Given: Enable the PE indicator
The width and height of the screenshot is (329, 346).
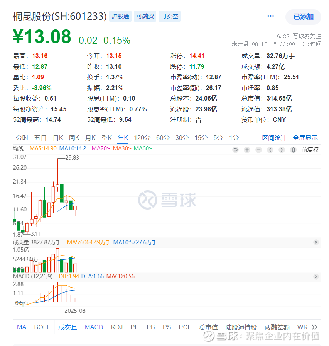Looking at the screenshot, I should click(135, 327).
